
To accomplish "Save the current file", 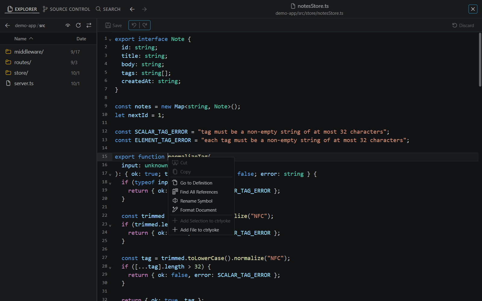I will pos(114,26).
